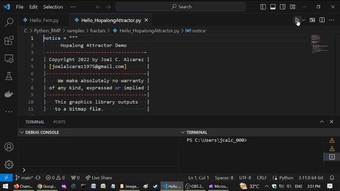The width and height of the screenshot is (340, 191).
Task: Go forward in navigation history
Action: [x=108, y=7]
